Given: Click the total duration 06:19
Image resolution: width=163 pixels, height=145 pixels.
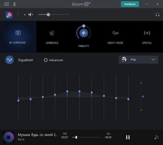Looking at the screenshot, I should pyautogui.click(x=108, y=137).
